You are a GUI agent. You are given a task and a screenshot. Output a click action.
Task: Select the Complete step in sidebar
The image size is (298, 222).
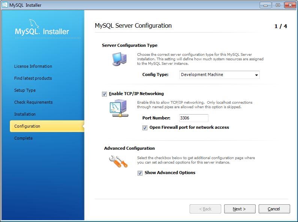click(23, 138)
